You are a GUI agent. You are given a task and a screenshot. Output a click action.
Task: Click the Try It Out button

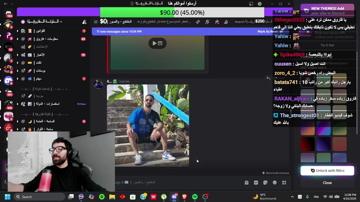click(327, 45)
